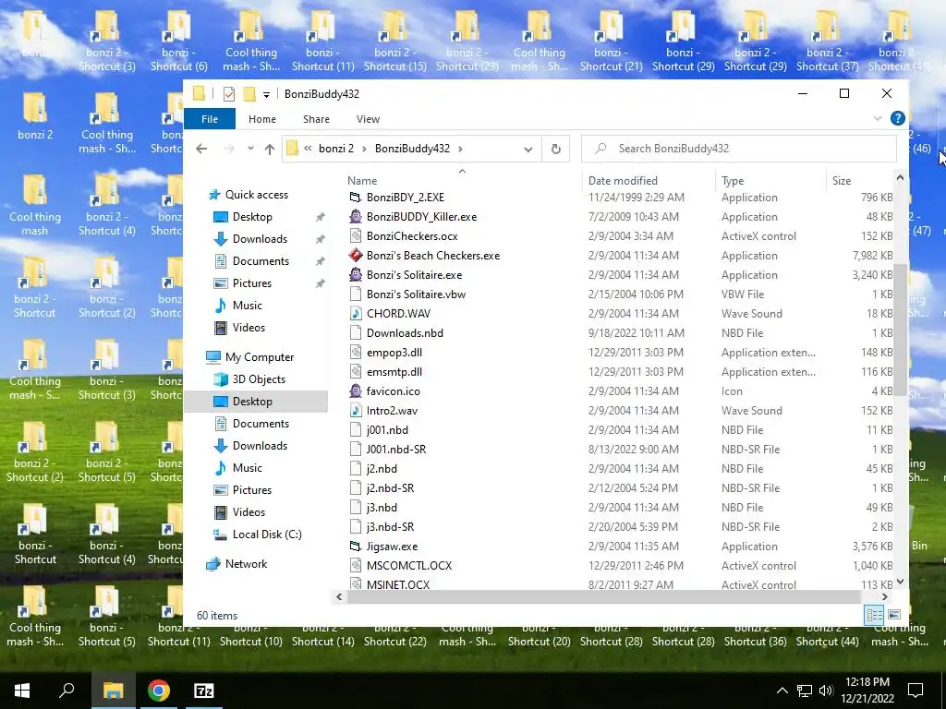
Task: Select empop3.dll file icon
Action: point(356,352)
